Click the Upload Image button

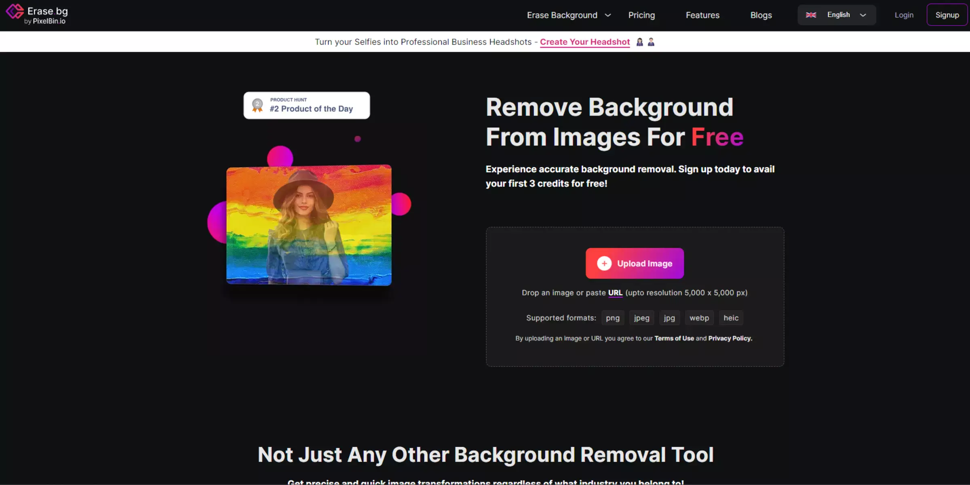(635, 263)
